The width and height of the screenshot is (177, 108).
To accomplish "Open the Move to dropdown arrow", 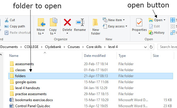I will (x=43, y=33).
